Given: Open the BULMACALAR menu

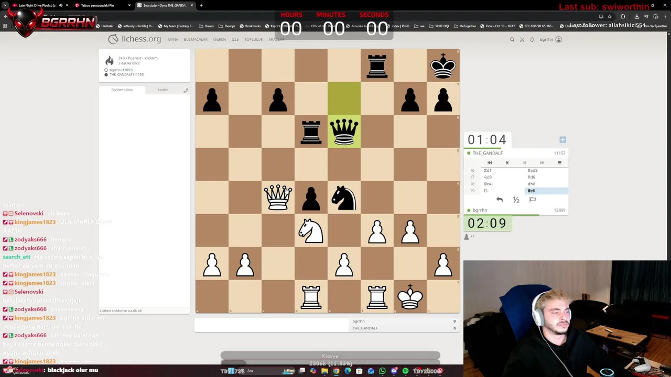Looking at the screenshot, I should click(196, 39).
